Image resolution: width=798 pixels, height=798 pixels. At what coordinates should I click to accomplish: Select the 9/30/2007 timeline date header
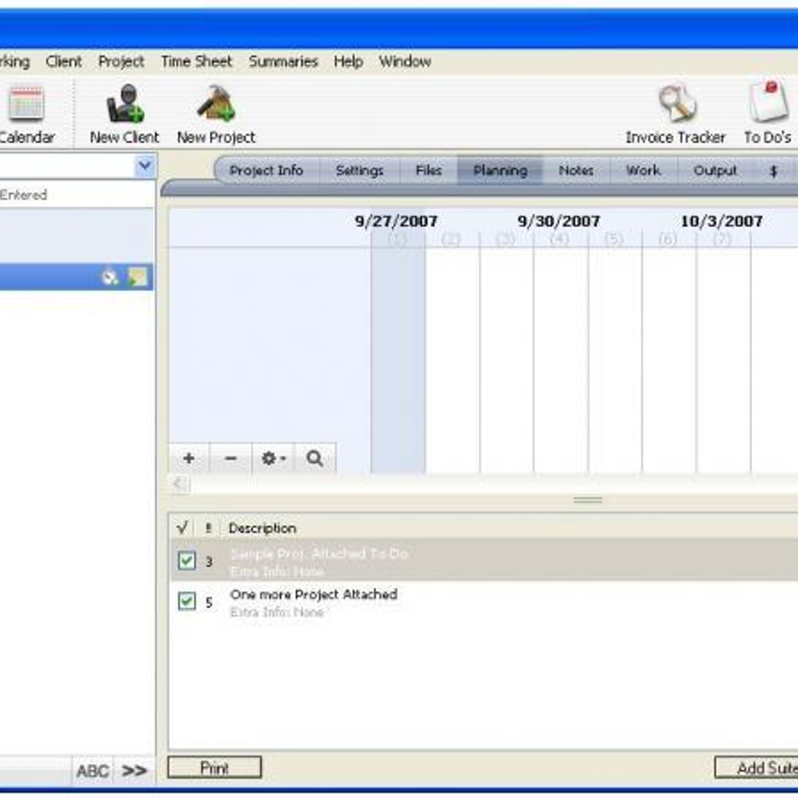[559, 221]
